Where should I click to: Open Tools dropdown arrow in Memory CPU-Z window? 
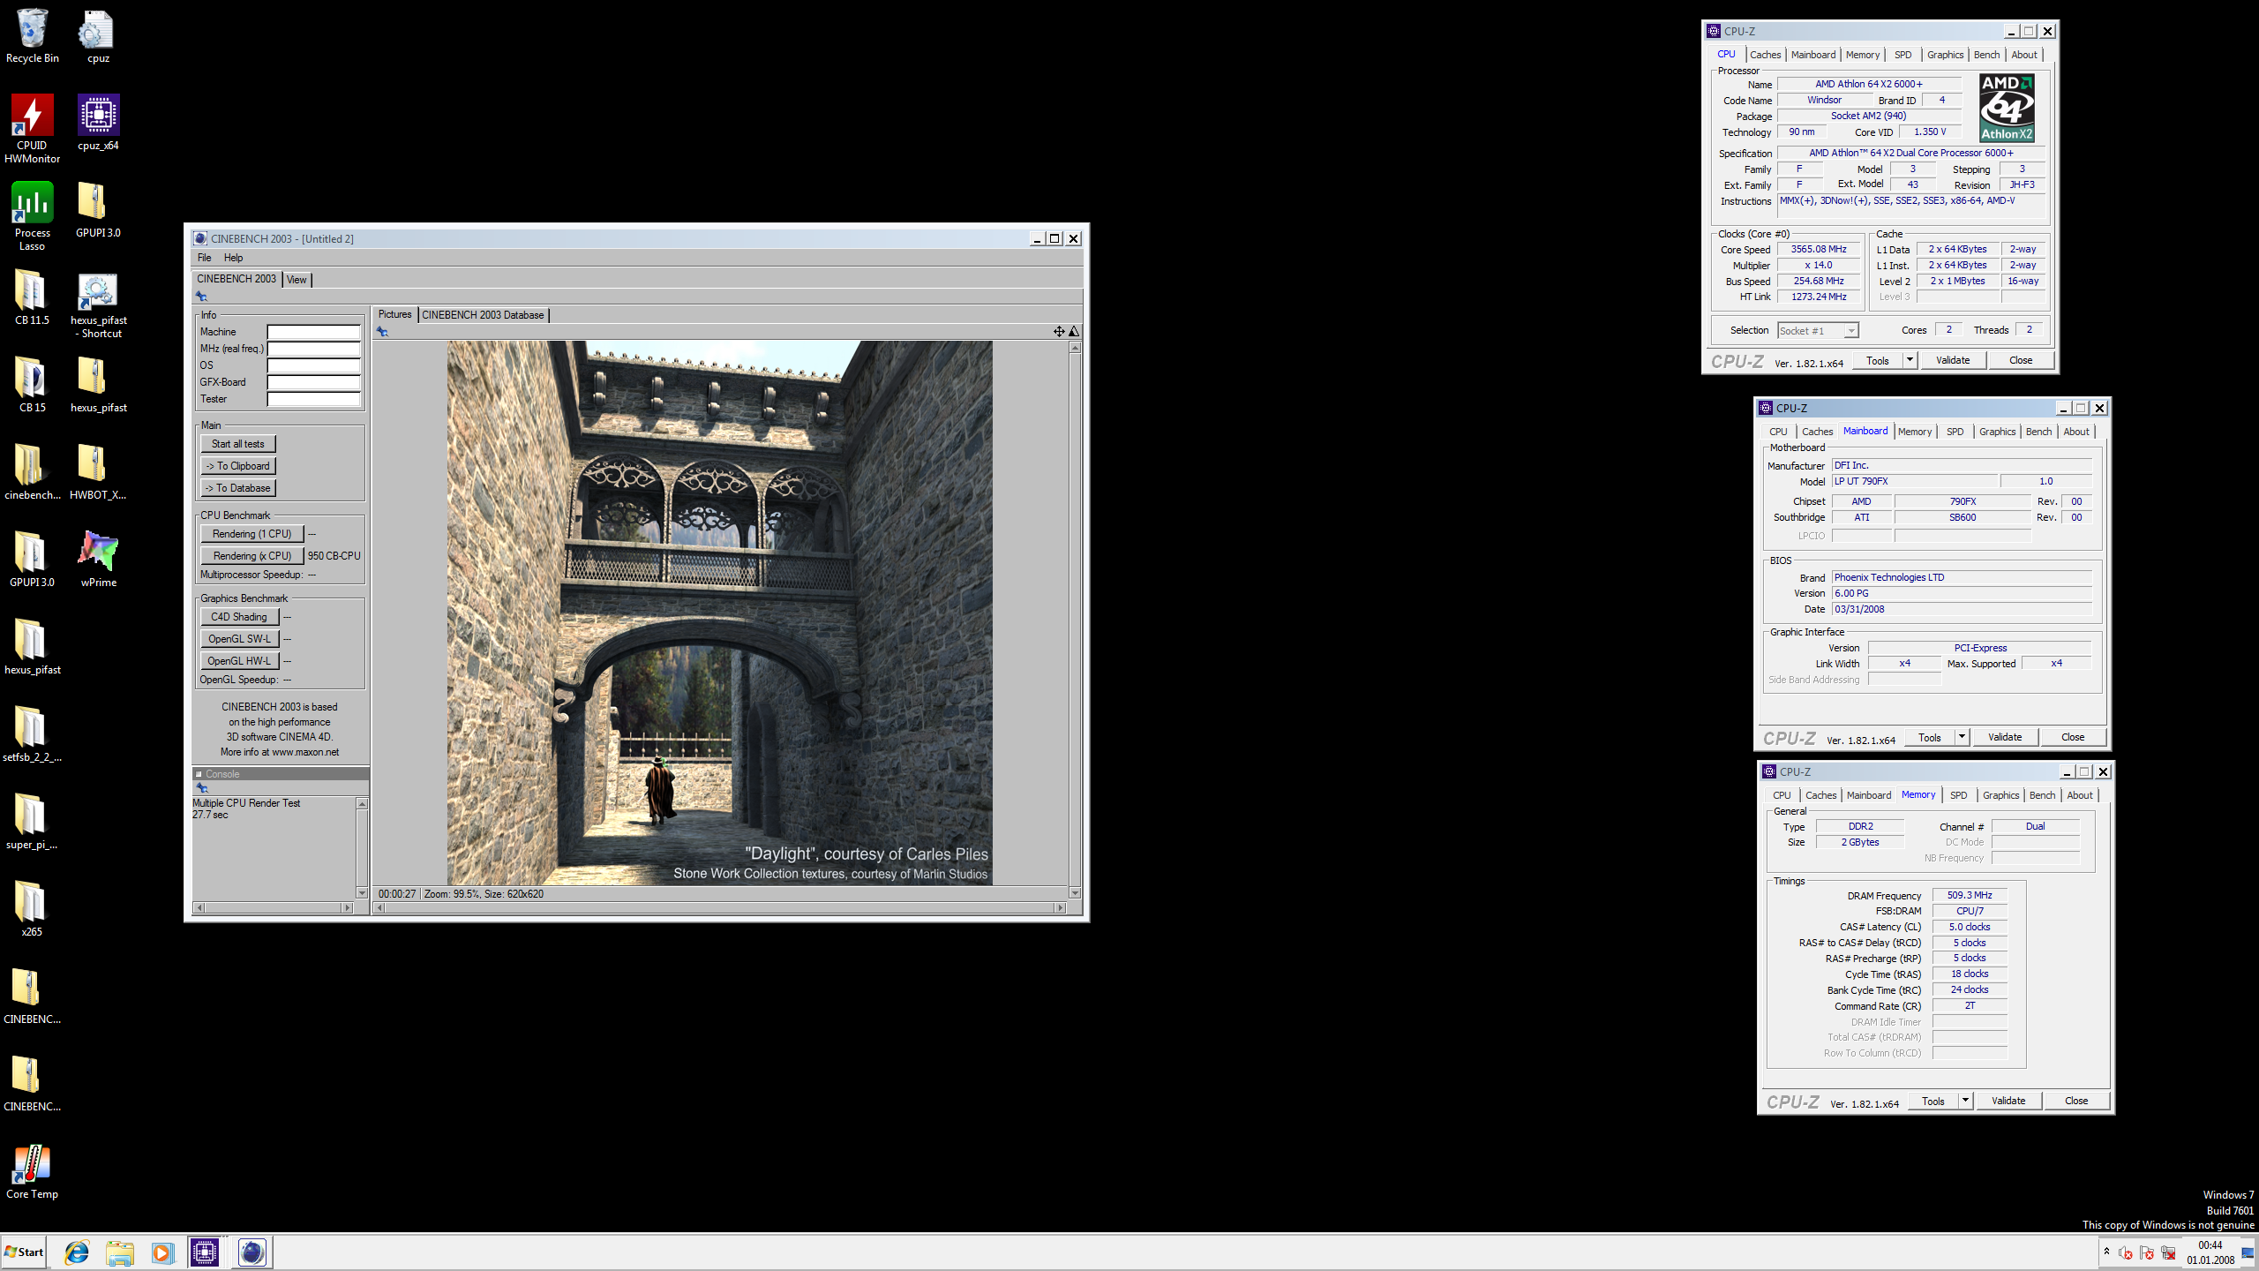1965,1101
